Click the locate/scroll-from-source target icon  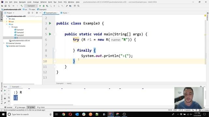tap(29, 13)
